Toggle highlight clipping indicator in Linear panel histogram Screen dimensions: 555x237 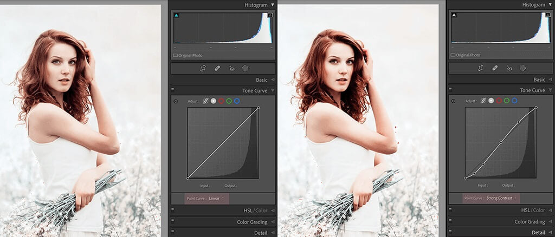270,15
